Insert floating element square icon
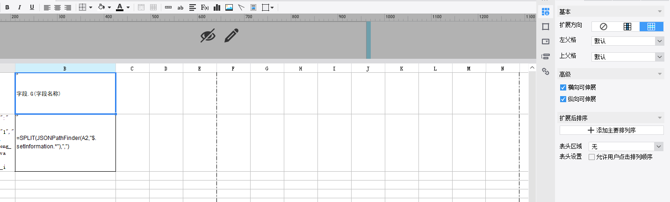The image size is (670, 202). 265,7
